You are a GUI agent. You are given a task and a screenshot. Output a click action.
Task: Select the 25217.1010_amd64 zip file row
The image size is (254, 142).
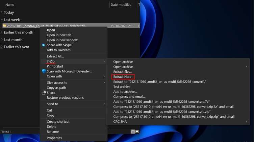(x=71, y=26)
